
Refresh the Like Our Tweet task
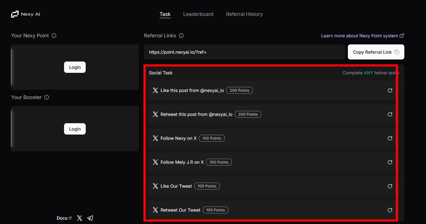(390, 186)
